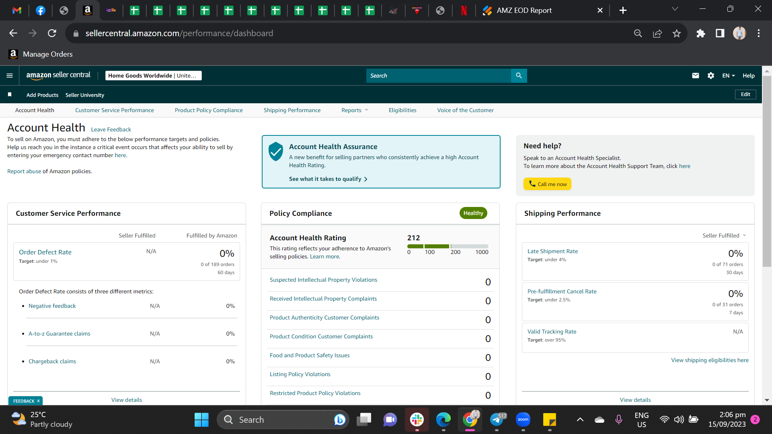Viewport: 772px width, 434px height.
Task: Open Order Defect Rate details
Action: pos(45,252)
